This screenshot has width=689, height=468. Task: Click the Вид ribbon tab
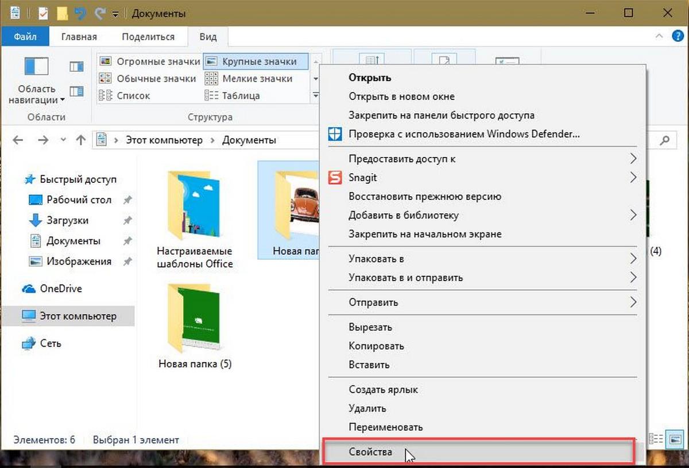(208, 37)
